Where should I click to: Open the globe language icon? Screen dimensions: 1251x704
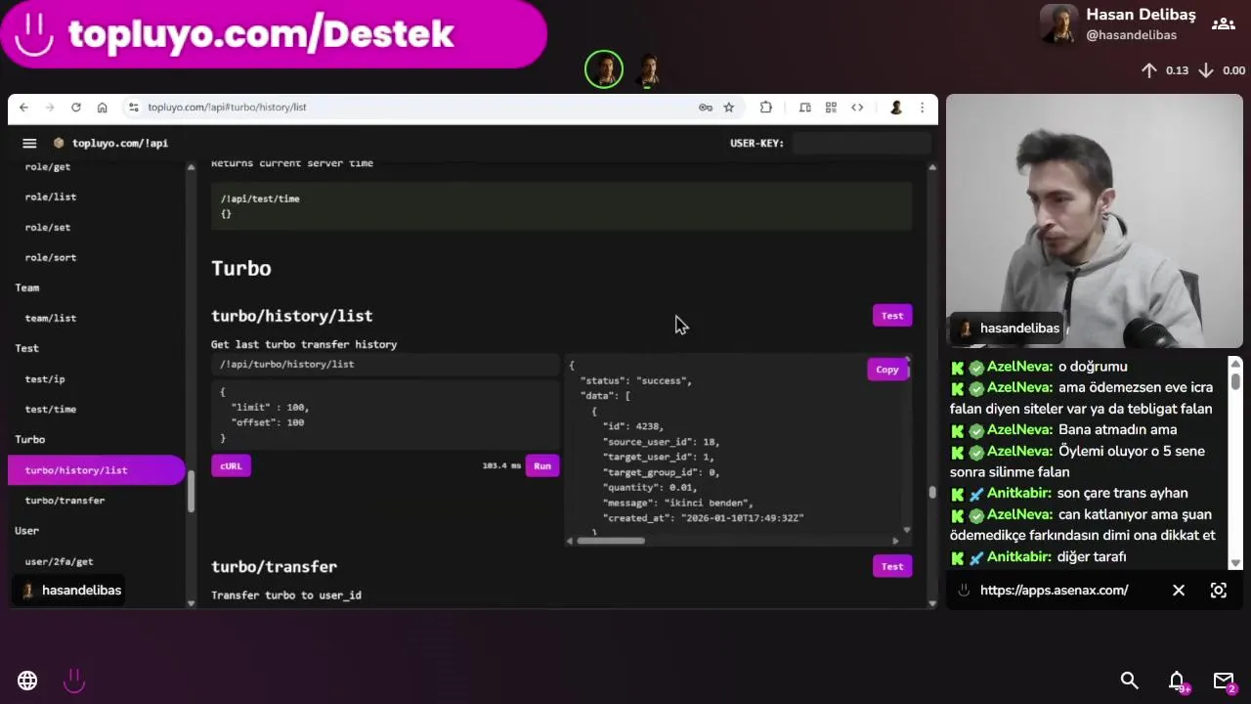(27, 681)
